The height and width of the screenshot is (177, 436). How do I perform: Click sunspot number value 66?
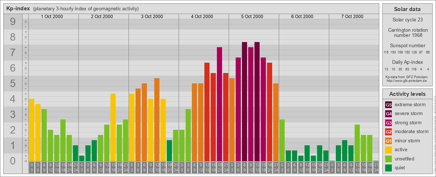428,52
